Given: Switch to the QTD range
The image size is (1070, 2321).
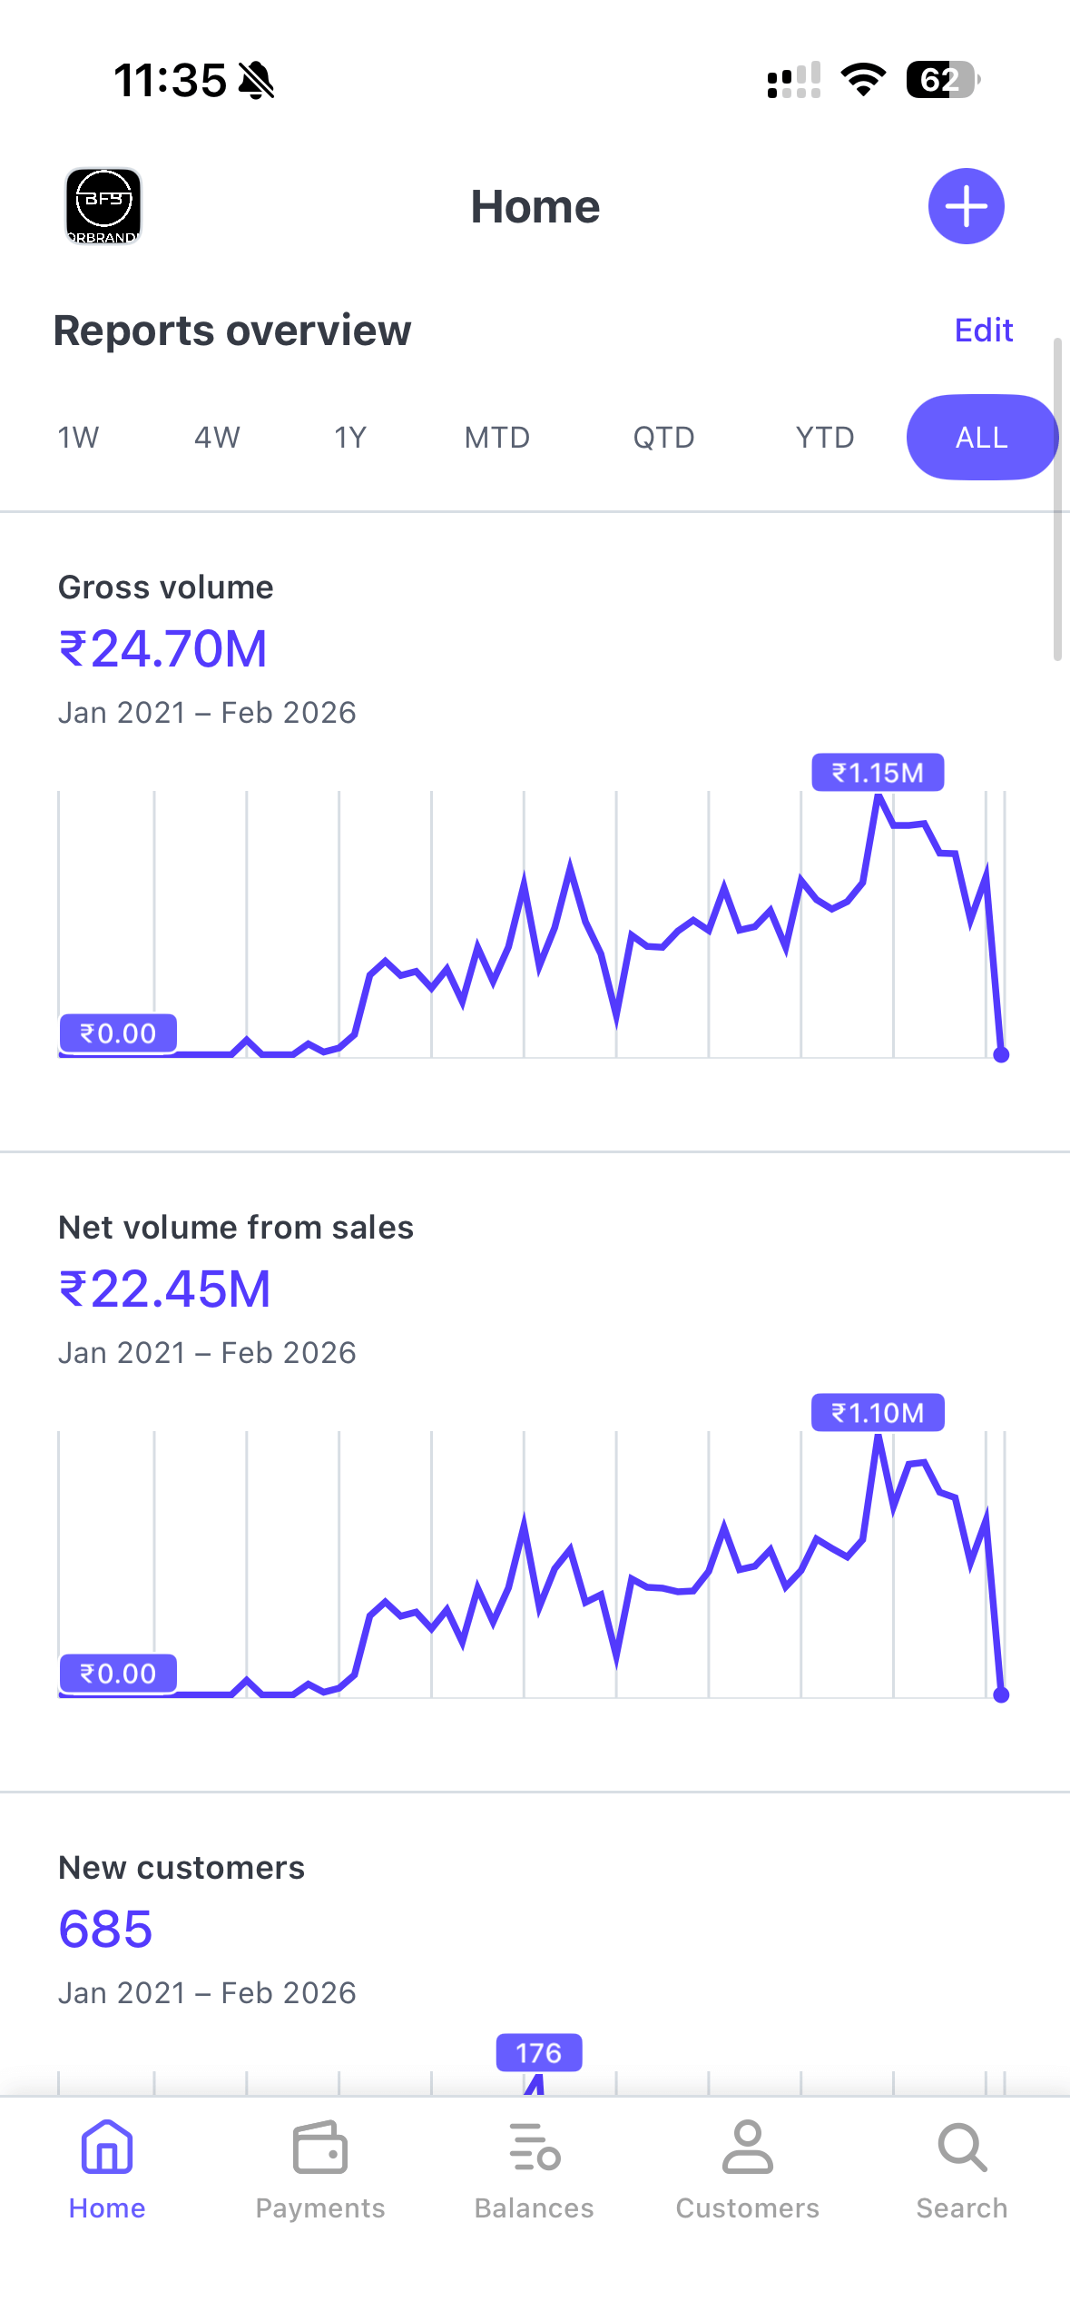Looking at the screenshot, I should (x=663, y=438).
